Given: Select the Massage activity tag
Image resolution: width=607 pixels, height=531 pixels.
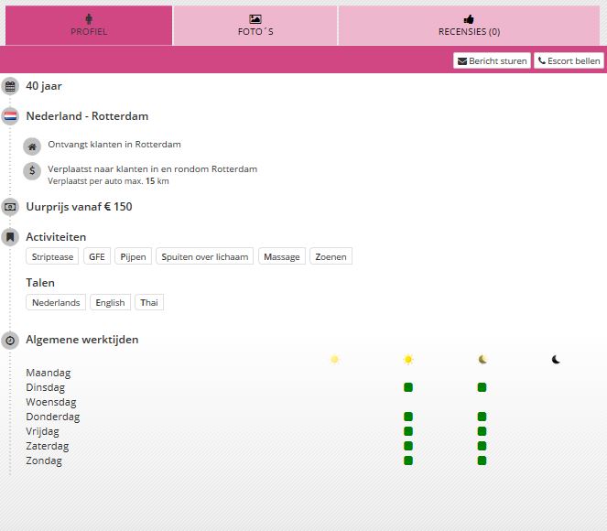Looking at the screenshot, I should (281, 257).
